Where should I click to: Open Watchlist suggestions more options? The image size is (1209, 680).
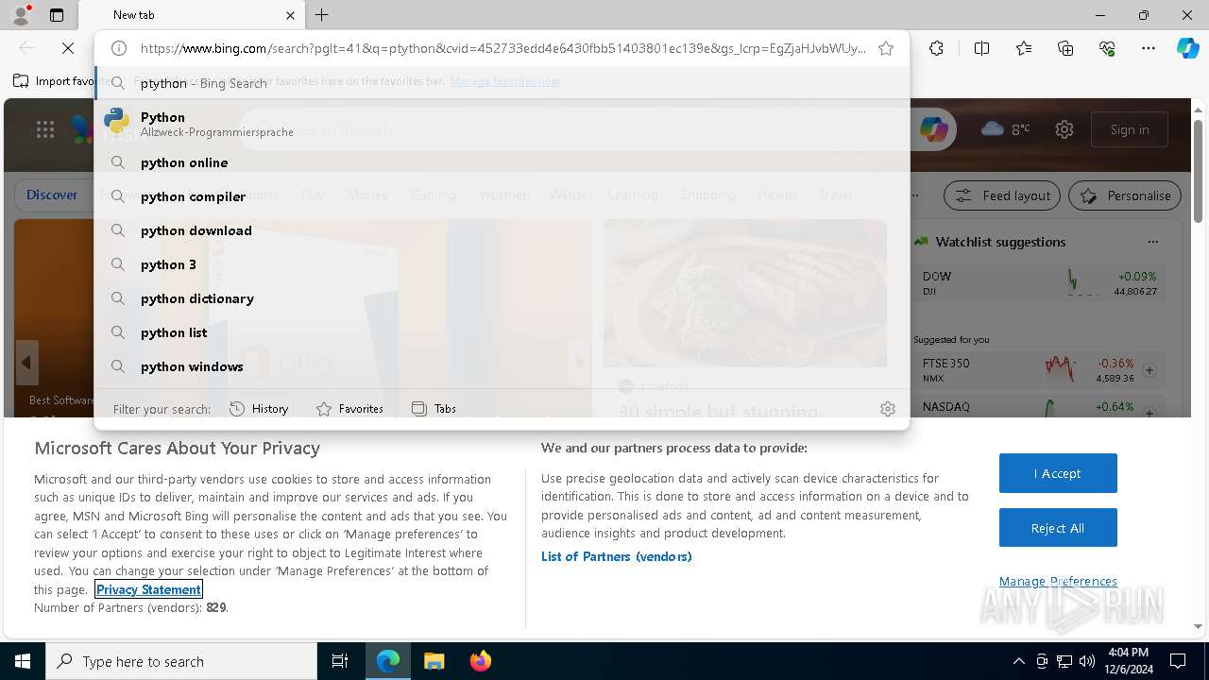(1152, 242)
